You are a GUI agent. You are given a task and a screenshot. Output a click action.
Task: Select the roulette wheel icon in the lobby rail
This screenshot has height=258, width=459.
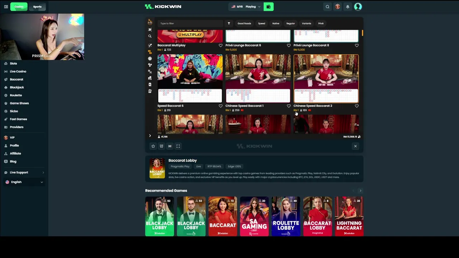150,58
